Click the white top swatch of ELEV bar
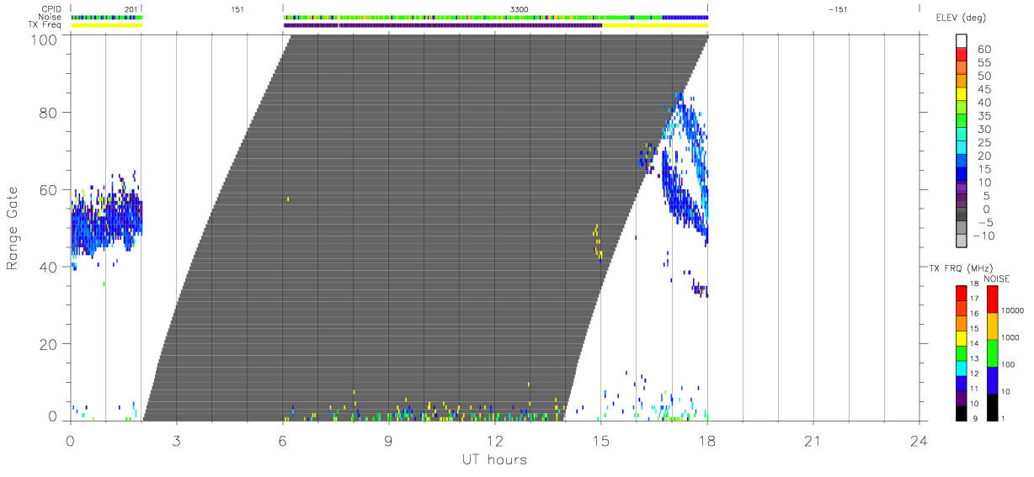 (x=961, y=41)
